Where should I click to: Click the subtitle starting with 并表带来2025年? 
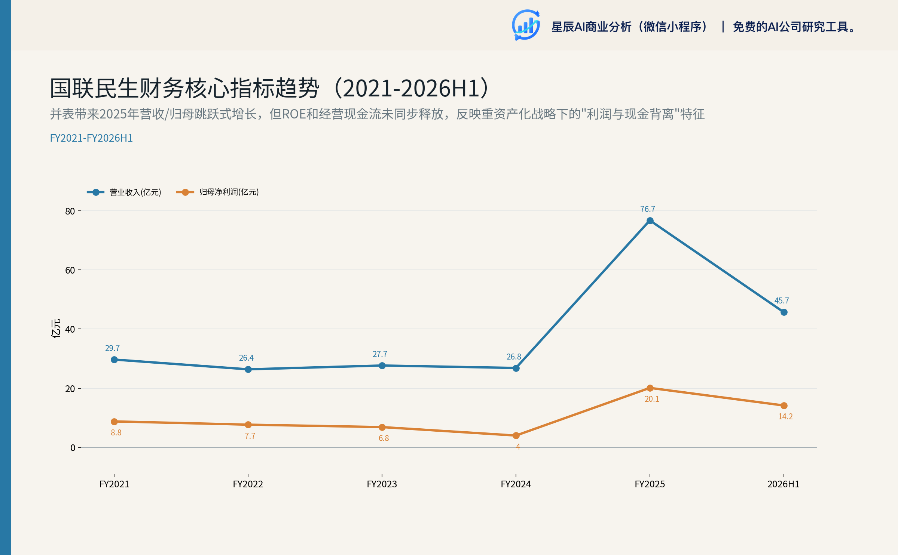click(x=377, y=114)
